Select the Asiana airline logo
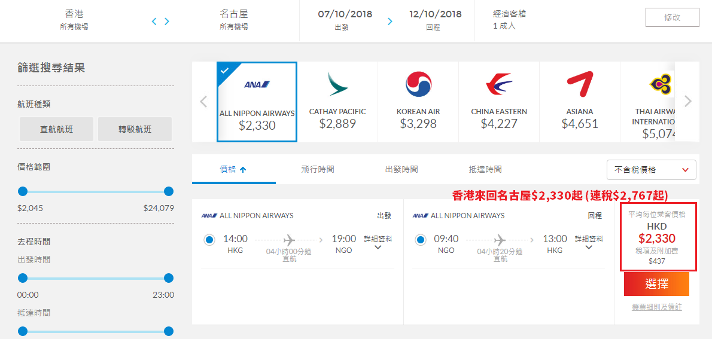712x339 pixels. pos(580,84)
